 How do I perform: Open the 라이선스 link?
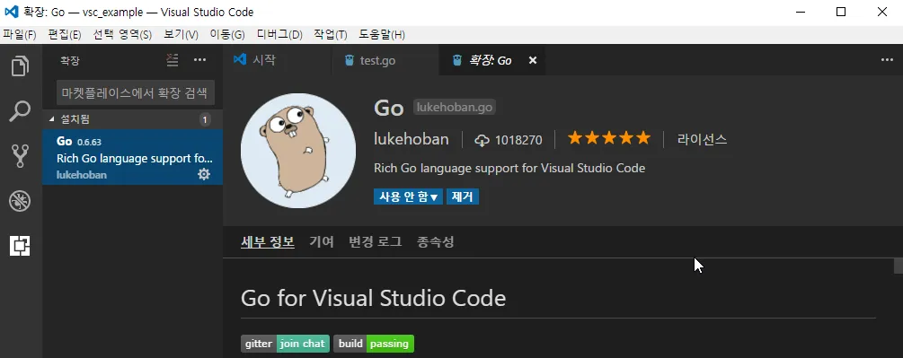tap(702, 139)
